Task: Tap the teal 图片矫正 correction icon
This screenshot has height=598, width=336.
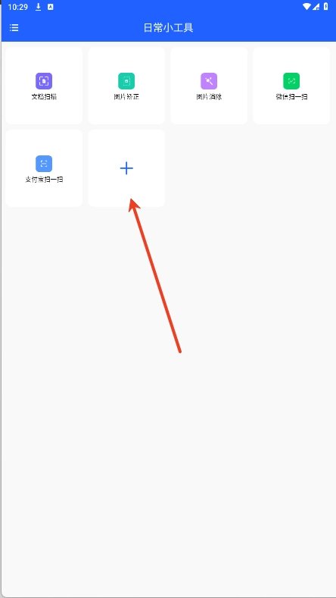Action: click(126, 81)
